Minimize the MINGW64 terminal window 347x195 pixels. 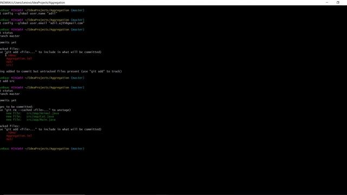coord(327,2)
